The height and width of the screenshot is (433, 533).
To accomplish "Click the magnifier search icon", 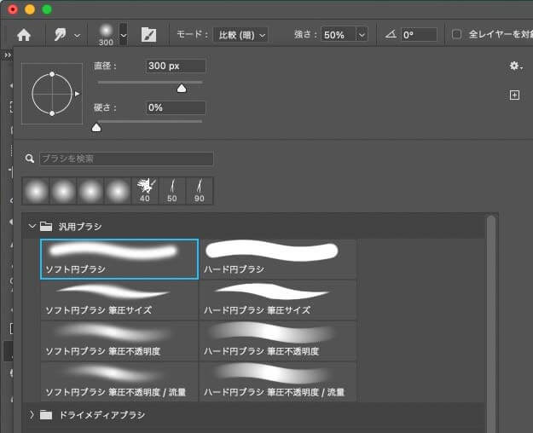I will (x=30, y=159).
